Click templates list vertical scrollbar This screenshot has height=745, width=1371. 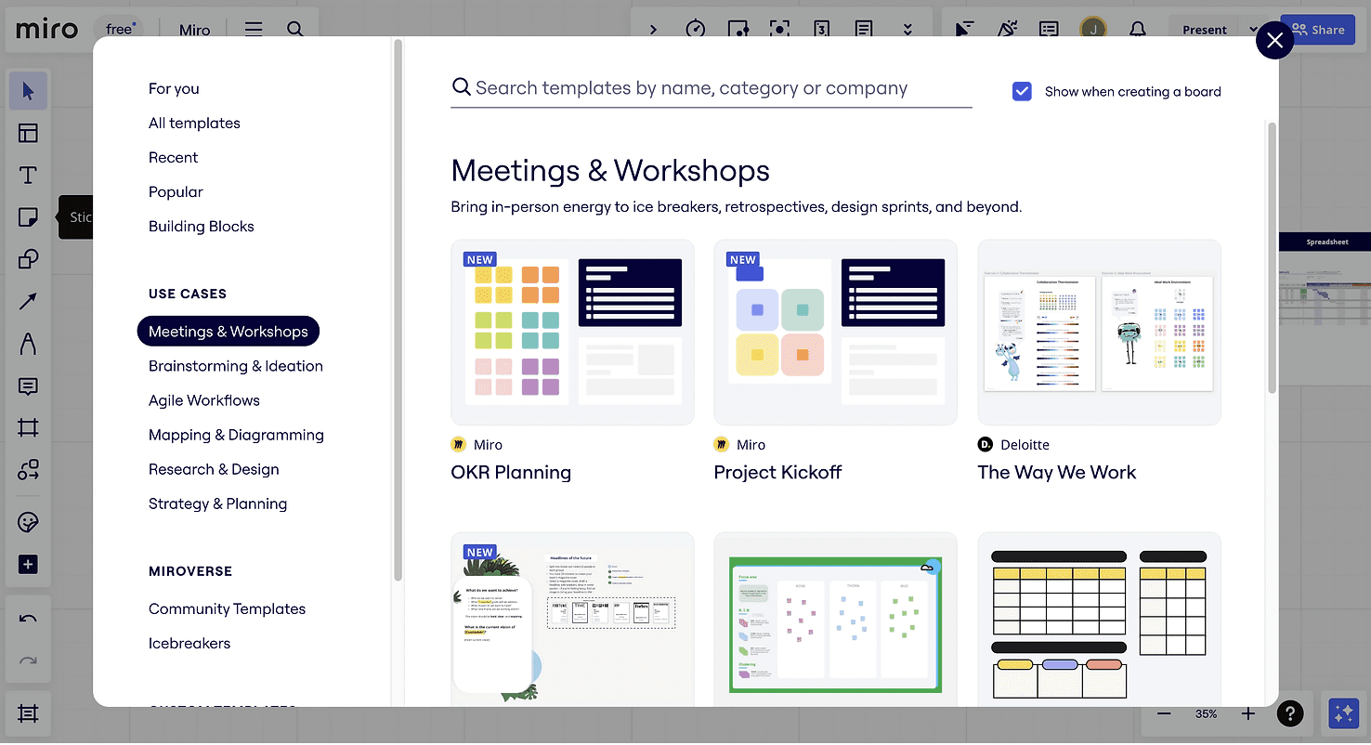(1272, 257)
